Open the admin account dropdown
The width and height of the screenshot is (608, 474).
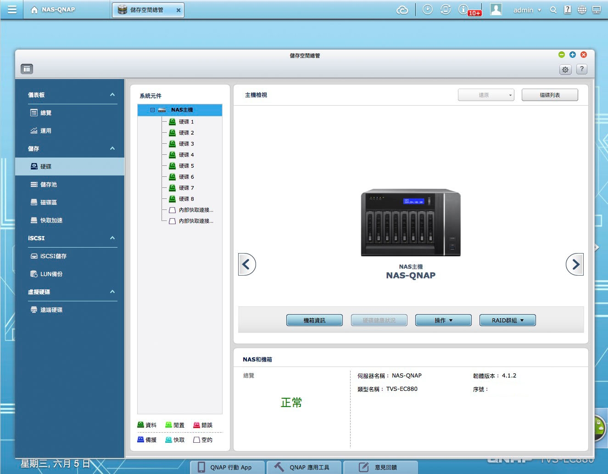pos(527,10)
